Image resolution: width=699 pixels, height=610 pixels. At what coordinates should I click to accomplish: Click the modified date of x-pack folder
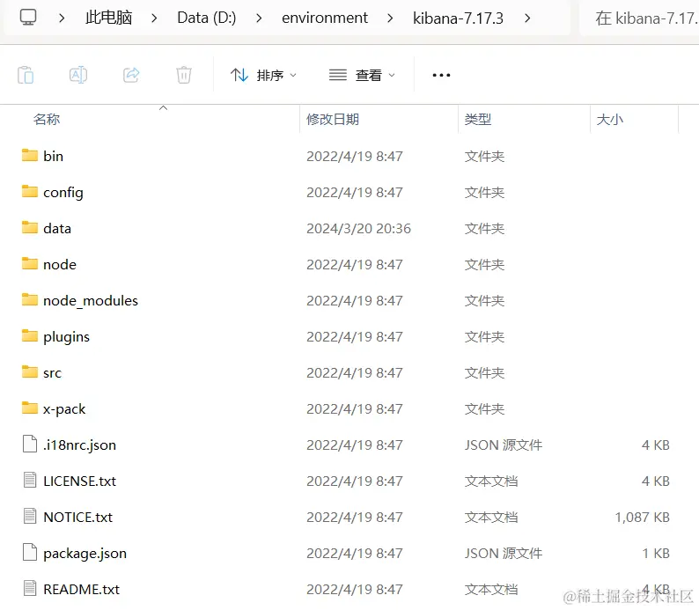coord(355,409)
